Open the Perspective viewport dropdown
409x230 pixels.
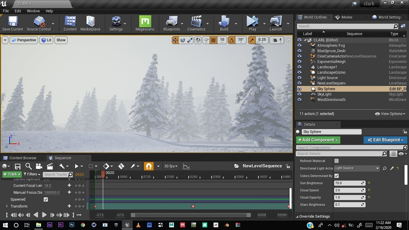pyautogui.click(x=23, y=40)
